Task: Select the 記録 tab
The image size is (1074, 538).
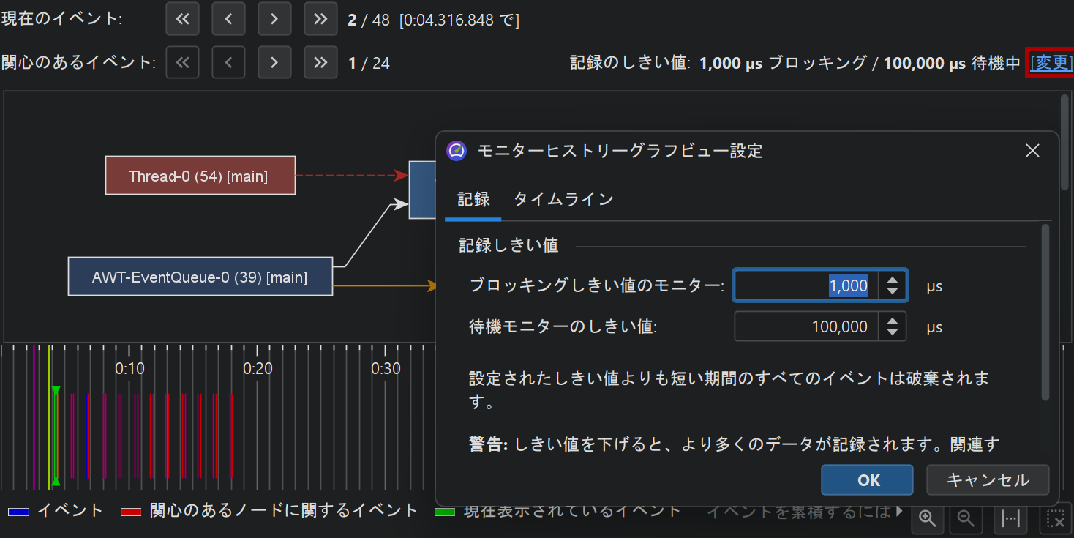Action: point(473,199)
